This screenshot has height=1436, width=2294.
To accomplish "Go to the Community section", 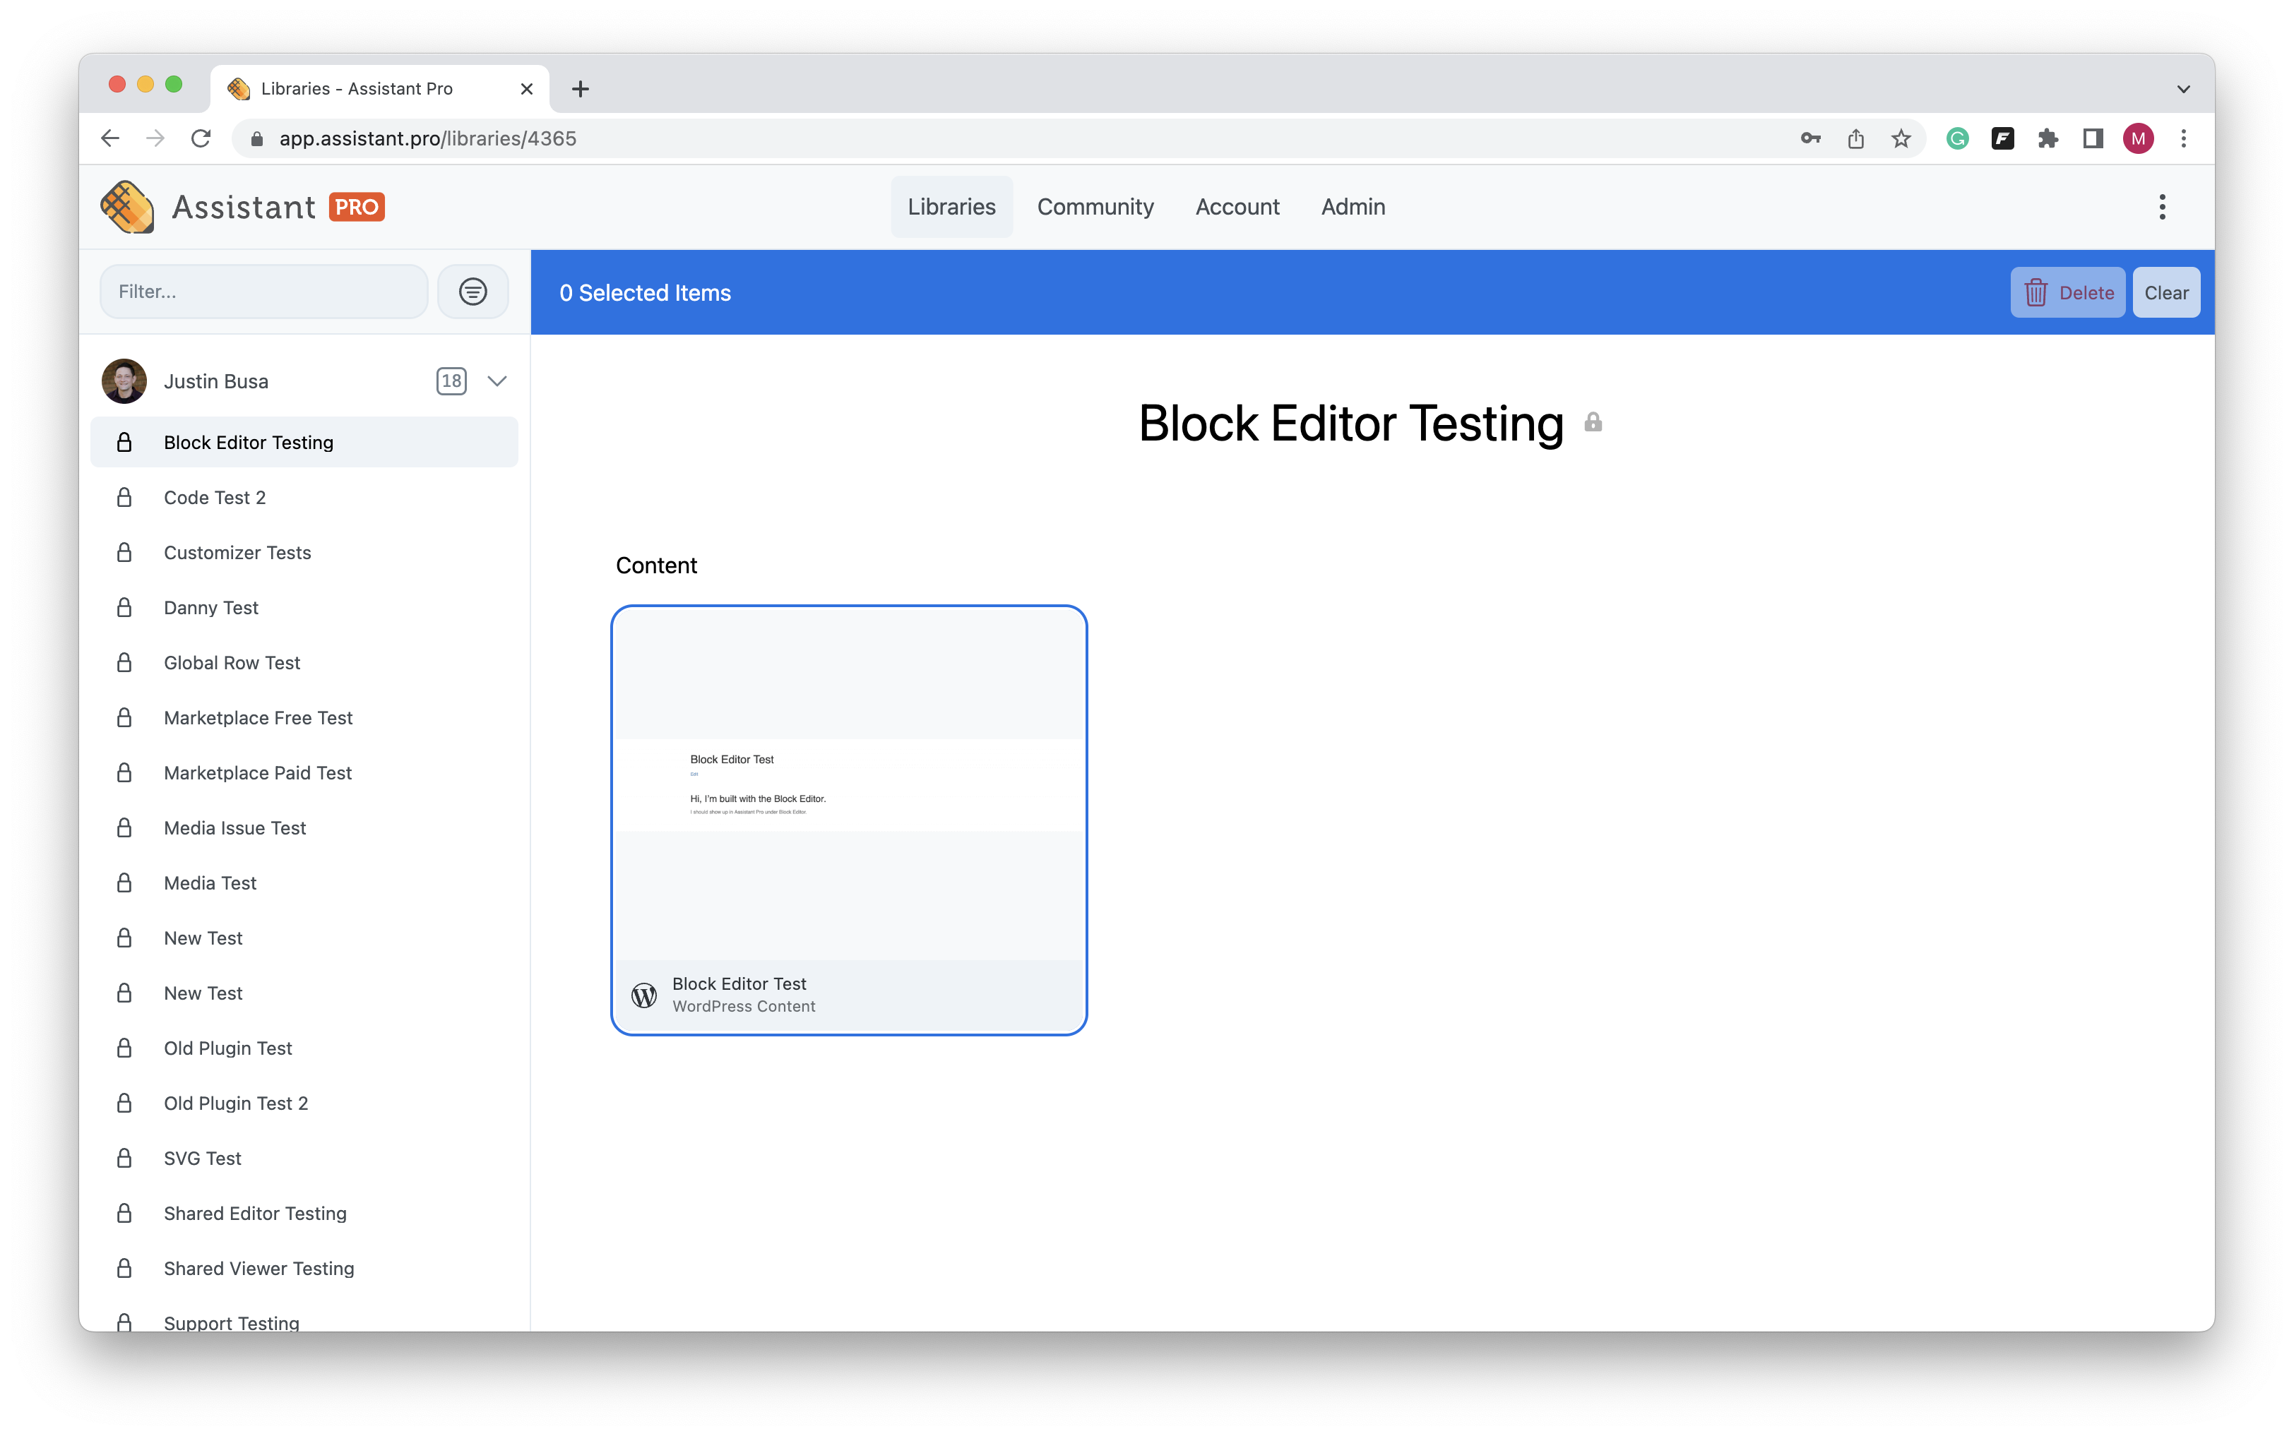I will (1094, 206).
